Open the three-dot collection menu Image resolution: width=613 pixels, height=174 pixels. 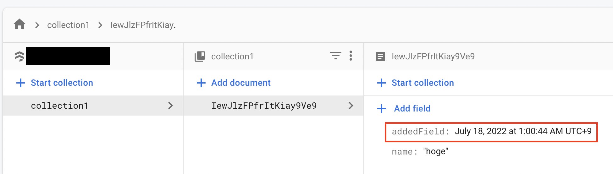[x=351, y=56]
